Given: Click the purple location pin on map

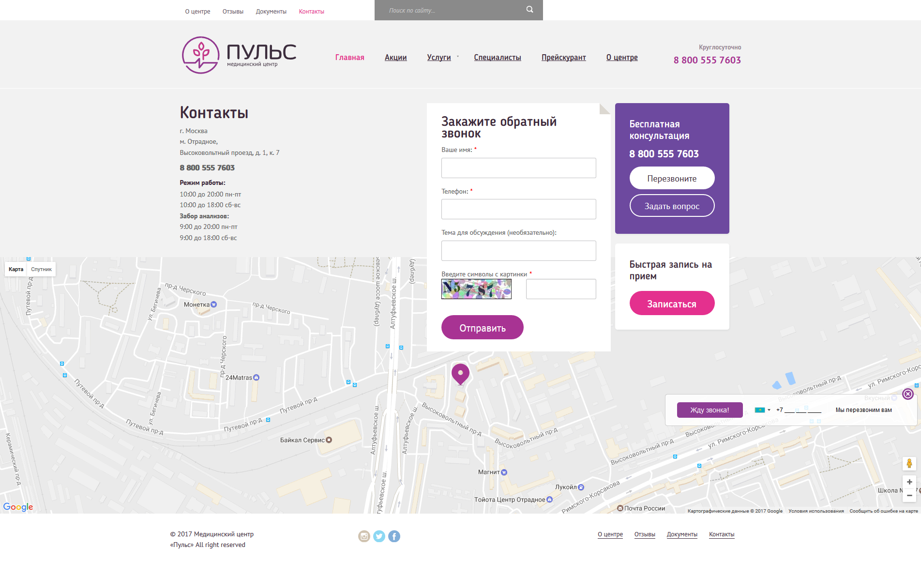Looking at the screenshot, I should point(460,374).
